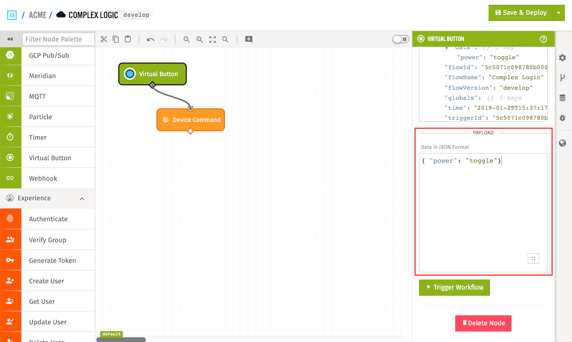Click the Redo arrow icon
Screen dimensions: 572x342
coord(163,39)
